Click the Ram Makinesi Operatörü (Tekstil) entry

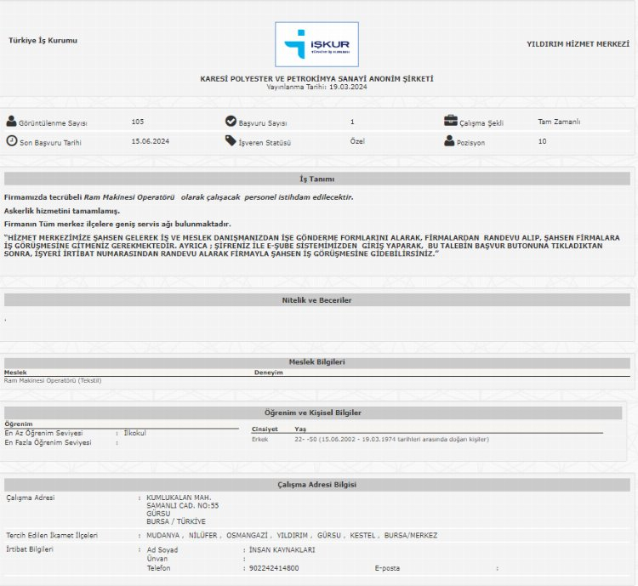tap(53, 380)
